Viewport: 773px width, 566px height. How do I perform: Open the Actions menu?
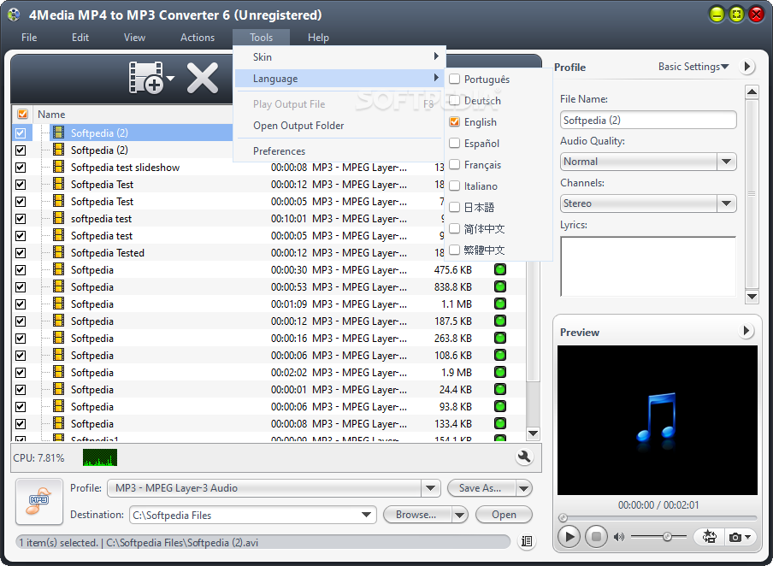click(x=198, y=38)
